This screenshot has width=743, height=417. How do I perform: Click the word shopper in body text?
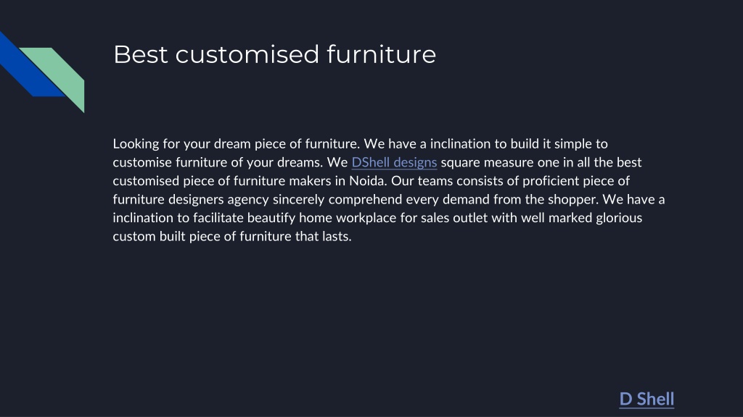pyautogui.click(x=573, y=200)
